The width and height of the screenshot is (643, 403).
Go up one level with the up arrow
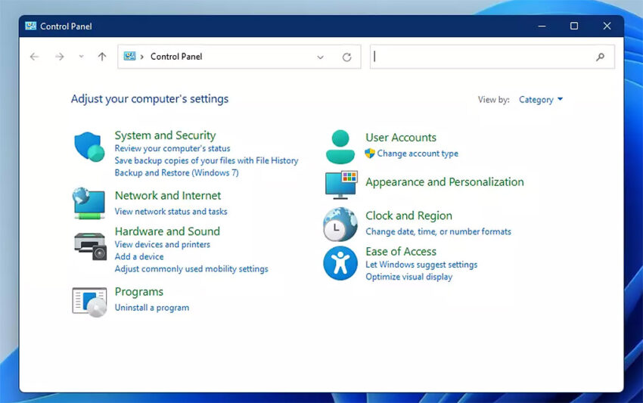click(102, 57)
